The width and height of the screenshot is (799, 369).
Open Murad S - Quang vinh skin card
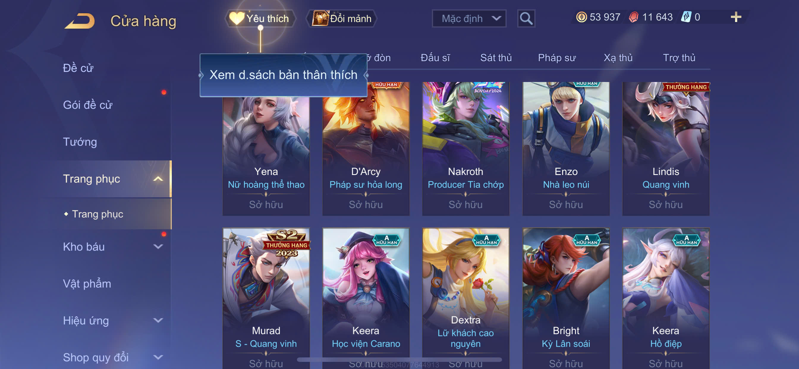point(266,298)
